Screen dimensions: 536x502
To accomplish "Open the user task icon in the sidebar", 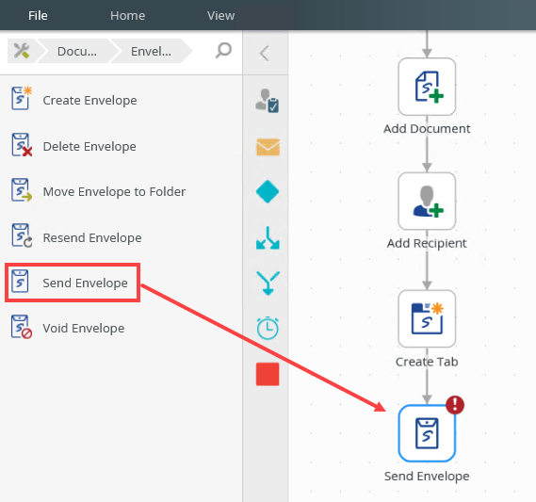I will click(x=268, y=101).
